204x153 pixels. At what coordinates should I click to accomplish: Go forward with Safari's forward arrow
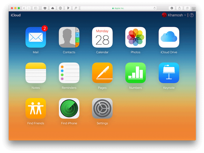(x=29, y=8)
